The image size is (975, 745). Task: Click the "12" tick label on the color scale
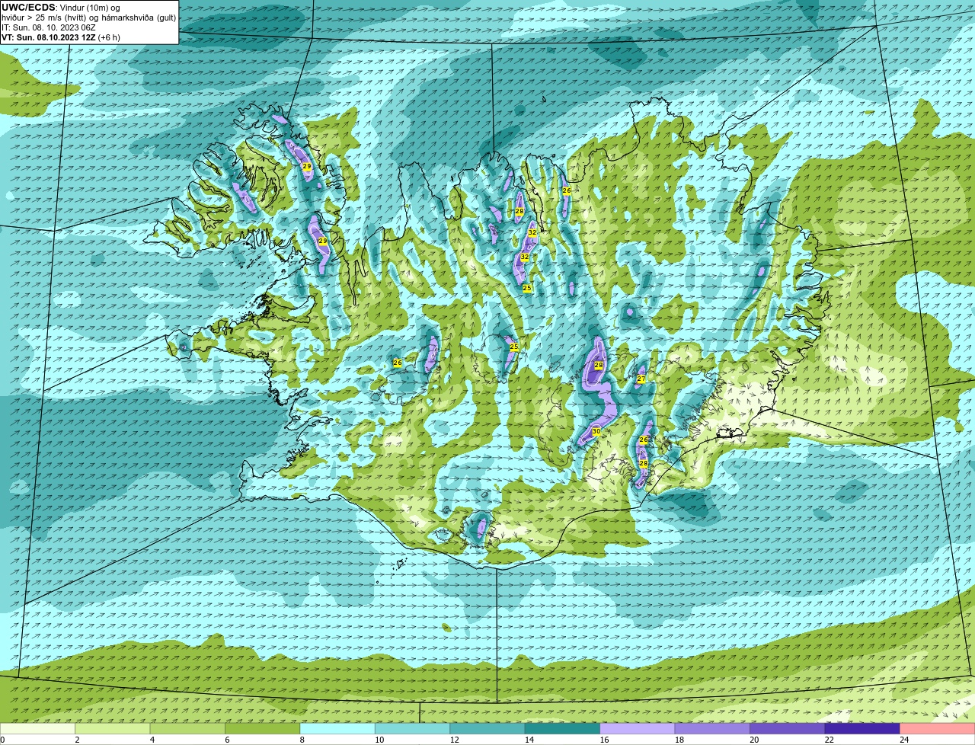click(x=454, y=740)
